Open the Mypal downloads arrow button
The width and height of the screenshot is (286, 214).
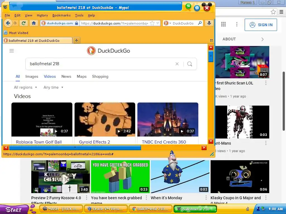209,23
